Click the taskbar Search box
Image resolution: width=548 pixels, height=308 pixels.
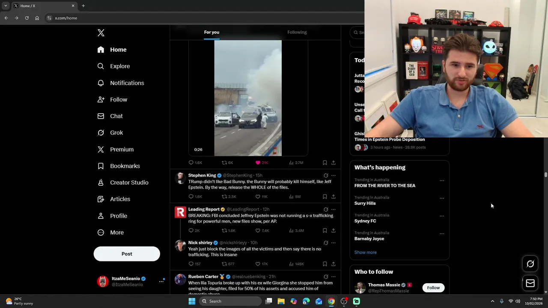tap(230, 301)
